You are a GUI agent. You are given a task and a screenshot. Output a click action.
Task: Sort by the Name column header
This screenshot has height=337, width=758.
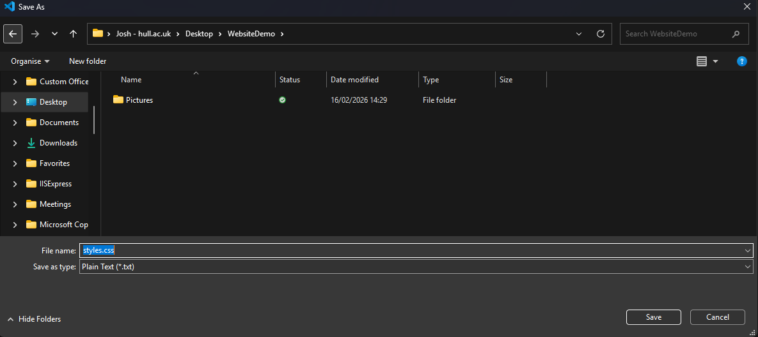tap(131, 80)
